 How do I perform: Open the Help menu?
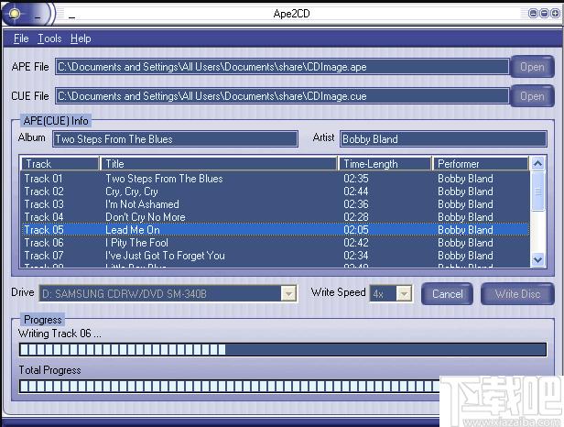coord(81,38)
